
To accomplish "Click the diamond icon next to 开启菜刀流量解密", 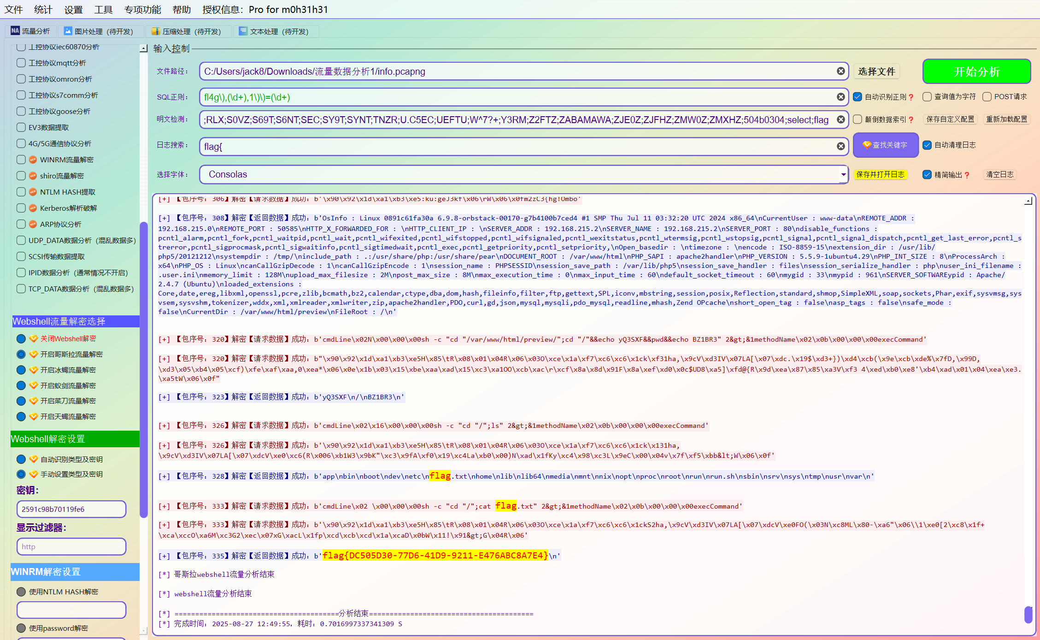I will point(33,401).
